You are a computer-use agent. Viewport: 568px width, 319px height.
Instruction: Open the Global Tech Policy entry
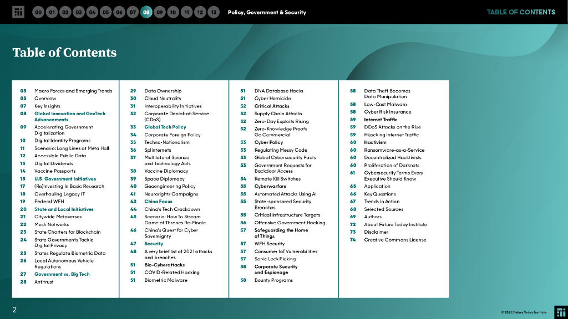tap(165, 127)
